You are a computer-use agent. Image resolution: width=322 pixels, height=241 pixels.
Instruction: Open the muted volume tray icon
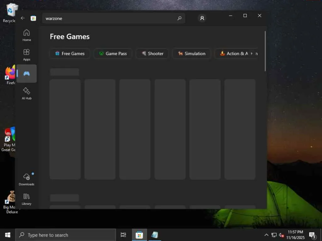point(281,235)
